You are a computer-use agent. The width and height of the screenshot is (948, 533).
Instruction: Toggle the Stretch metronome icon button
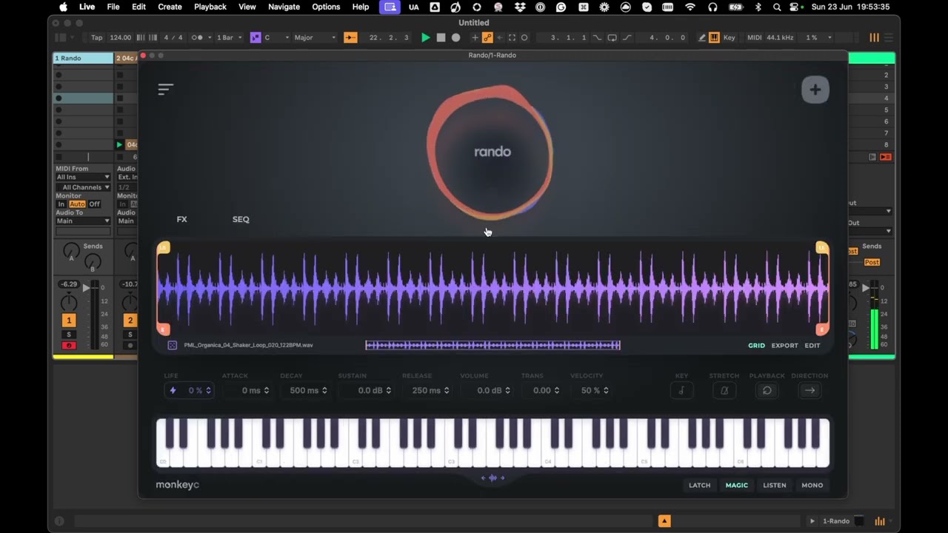[724, 390]
